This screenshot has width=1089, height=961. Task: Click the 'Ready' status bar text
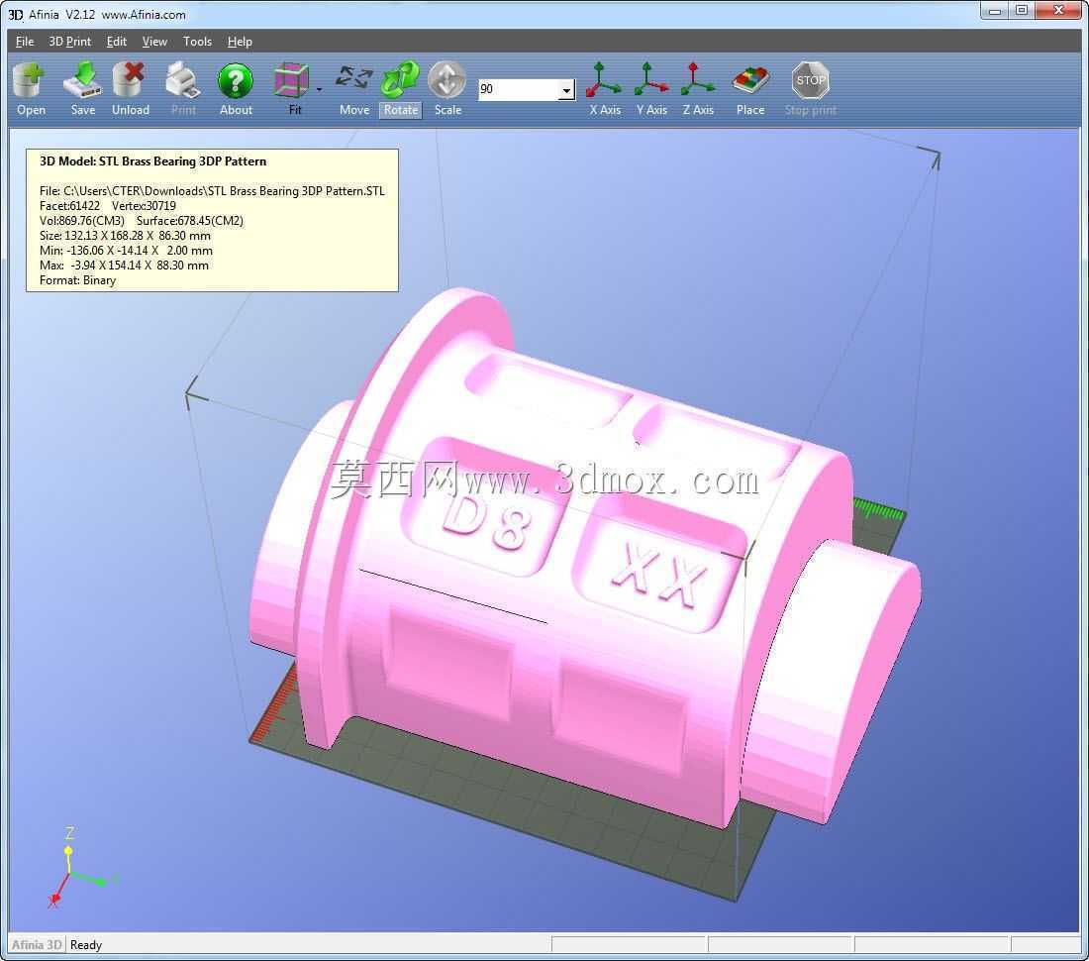click(x=86, y=945)
